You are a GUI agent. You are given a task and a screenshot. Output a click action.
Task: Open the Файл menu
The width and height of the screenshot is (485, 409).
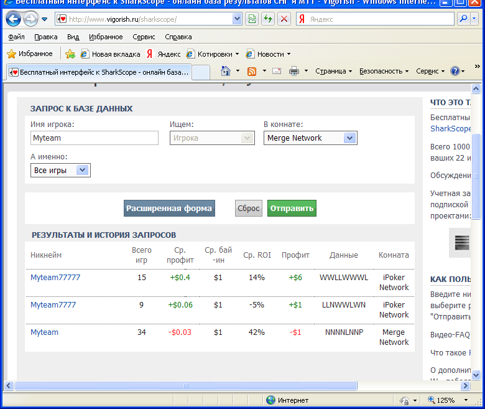(x=16, y=37)
